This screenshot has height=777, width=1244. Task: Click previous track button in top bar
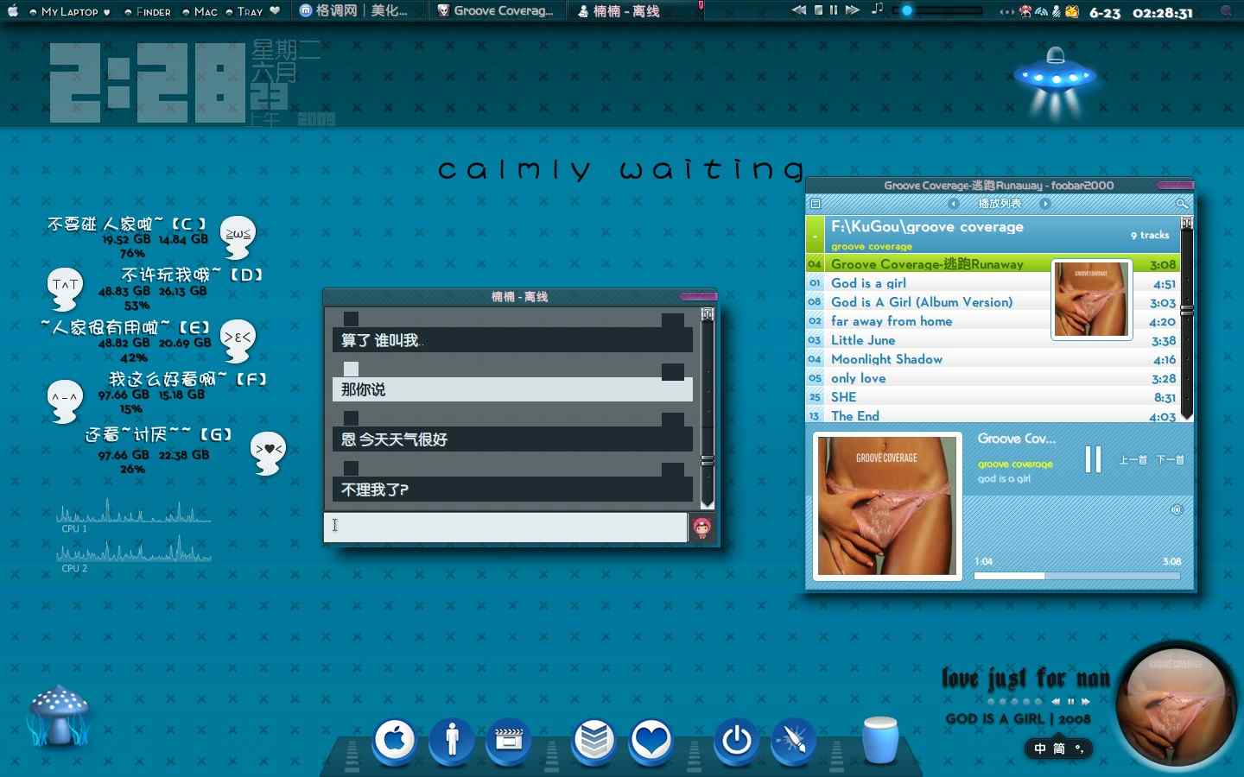tap(799, 10)
